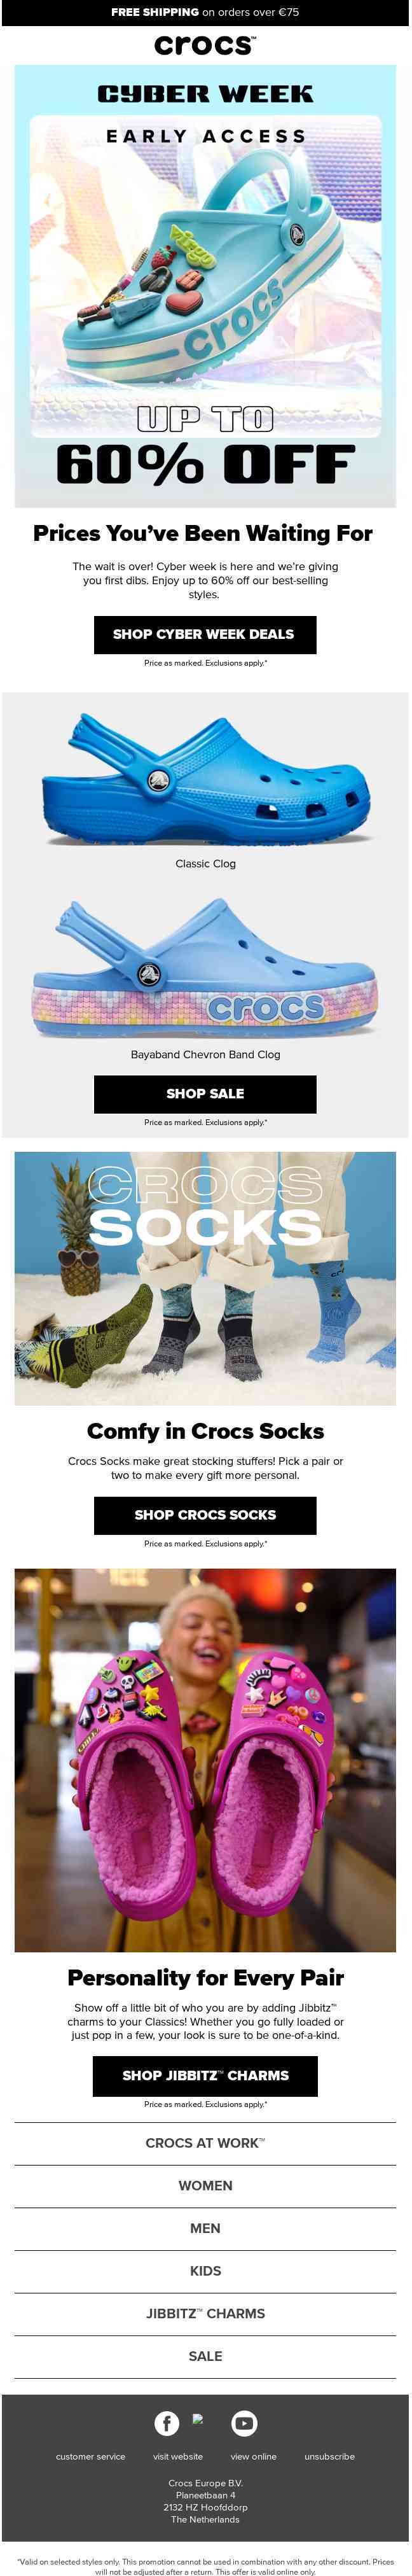This screenshot has height=2576, width=412.
Task: Open the Facebook icon in footer
Action: [x=166, y=2422]
